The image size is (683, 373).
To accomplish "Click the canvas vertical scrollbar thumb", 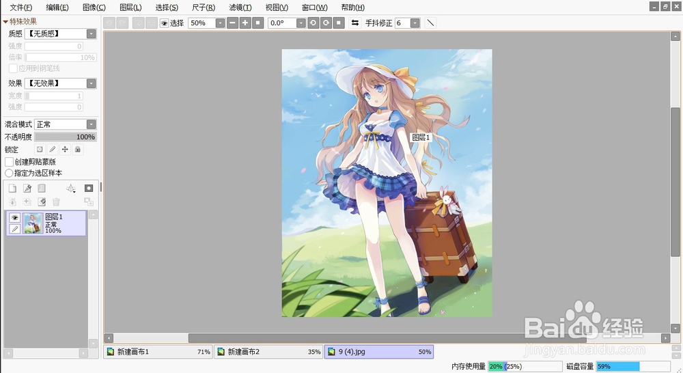I will [675, 182].
